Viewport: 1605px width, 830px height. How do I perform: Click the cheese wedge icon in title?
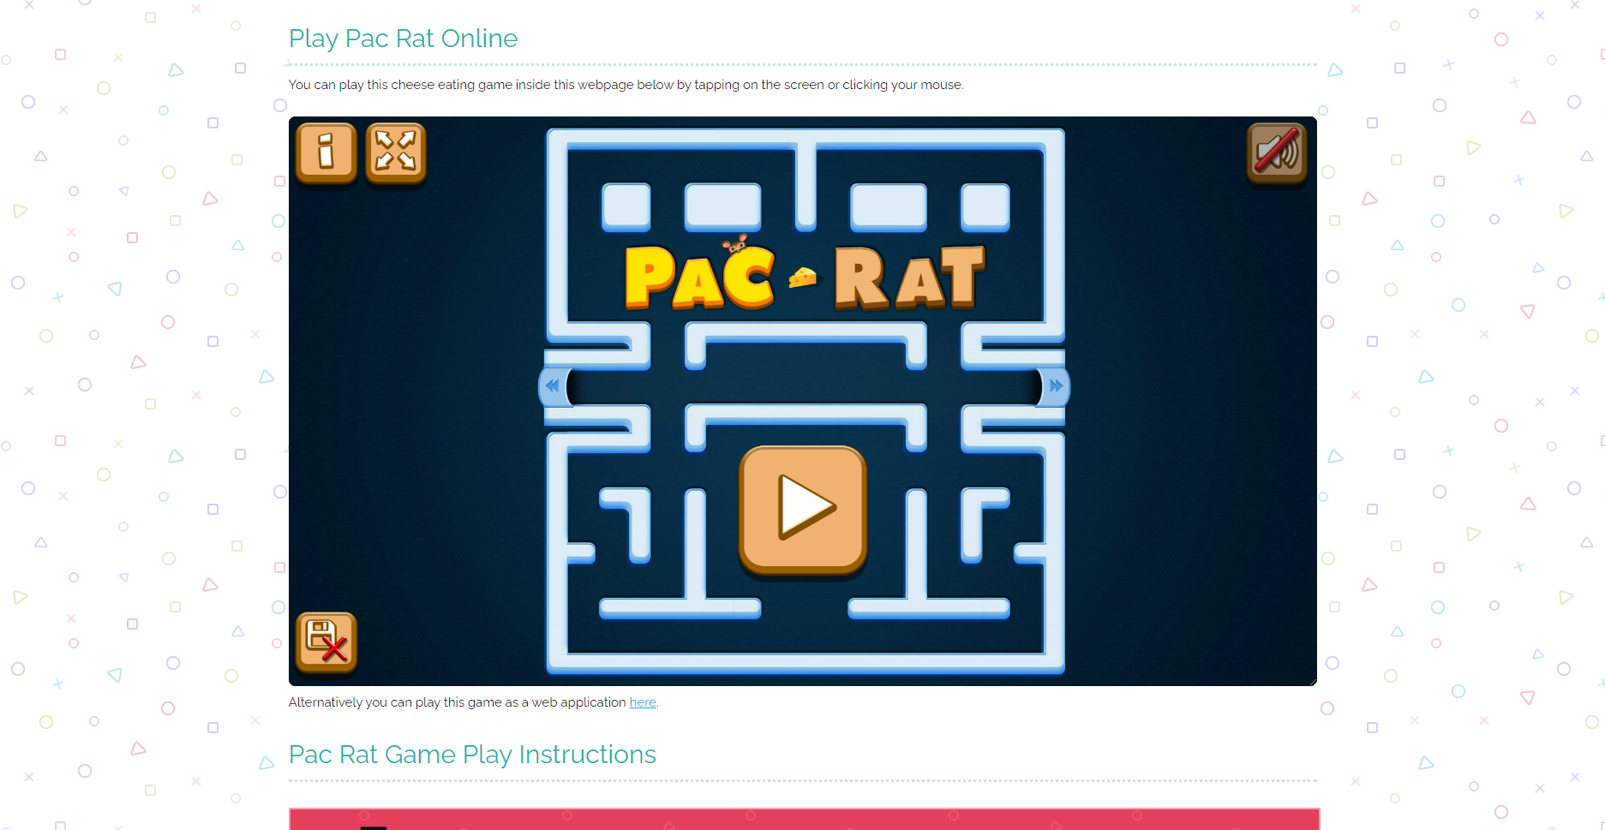coord(803,277)
